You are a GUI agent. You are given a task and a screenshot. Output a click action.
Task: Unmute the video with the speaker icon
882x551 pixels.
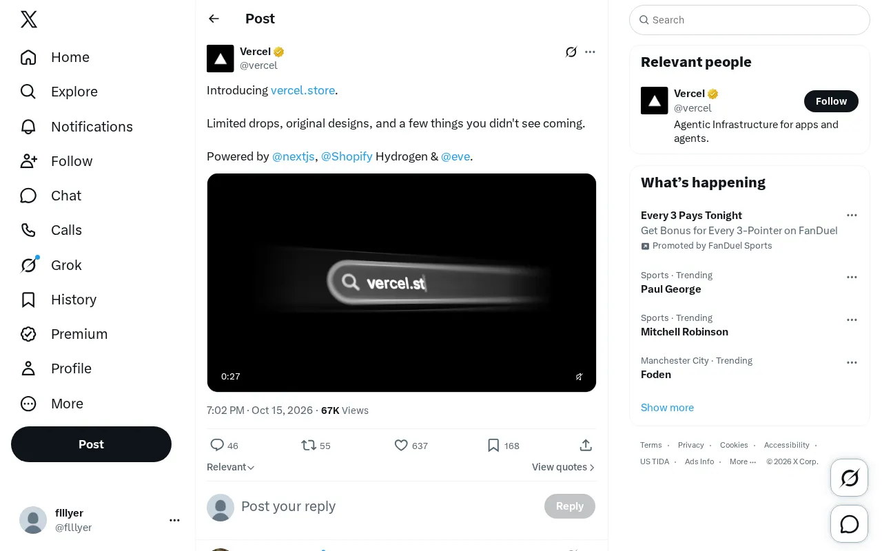coord(580,377)
